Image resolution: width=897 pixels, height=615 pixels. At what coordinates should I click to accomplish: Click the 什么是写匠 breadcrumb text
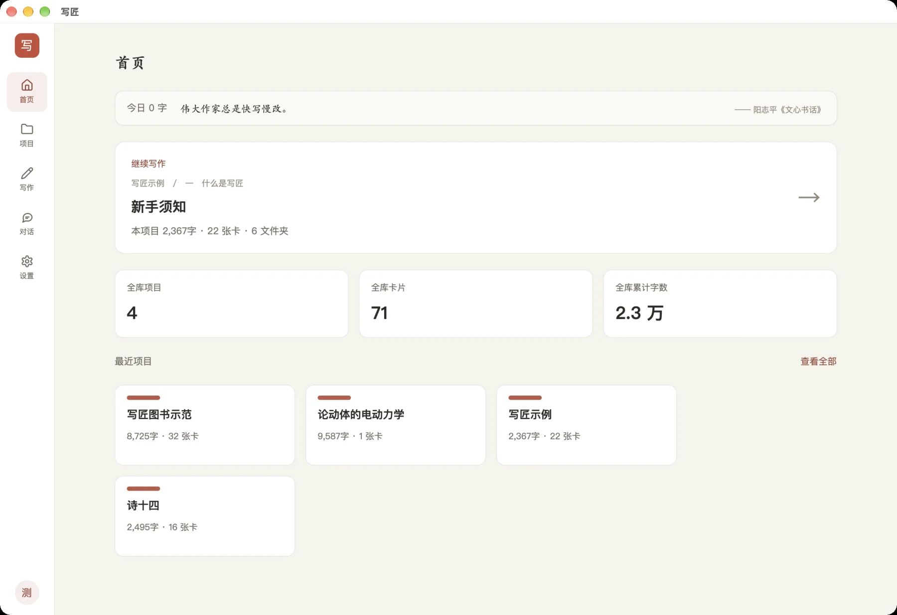222,183
